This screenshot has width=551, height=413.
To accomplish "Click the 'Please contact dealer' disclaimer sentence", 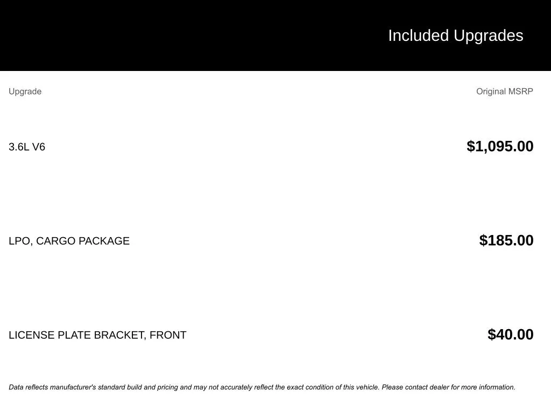I will [x=448, y=387].
